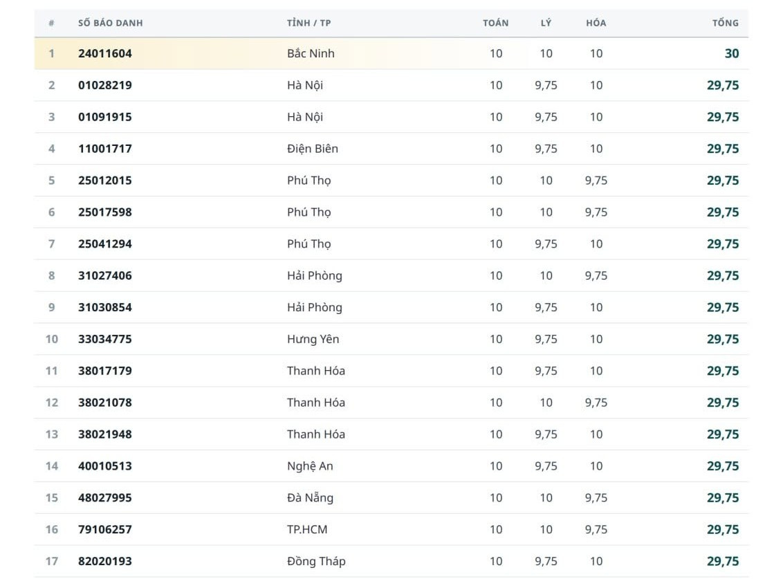Select the highlighted row 24011604 Bắc Ninh
The image size is (783, 579).
pos(391,53)
